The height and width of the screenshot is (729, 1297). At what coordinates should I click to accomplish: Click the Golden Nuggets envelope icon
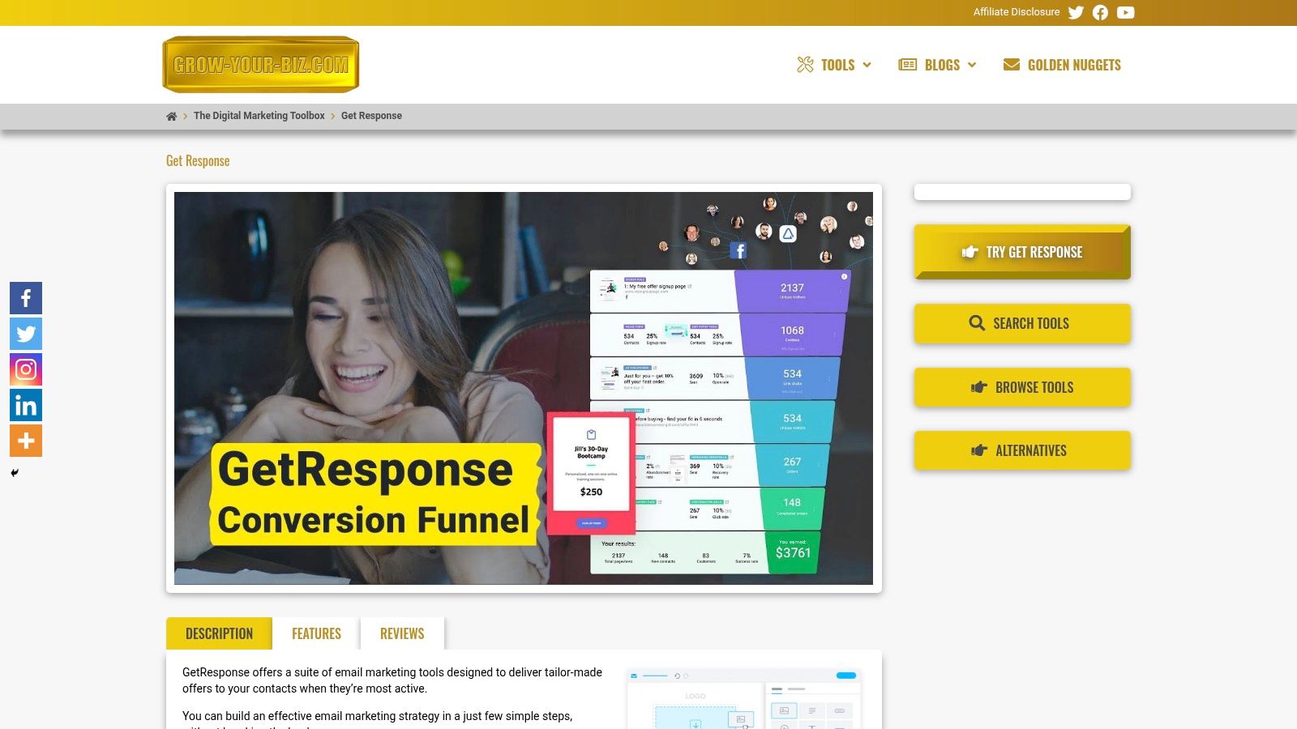pos(1011,65)
